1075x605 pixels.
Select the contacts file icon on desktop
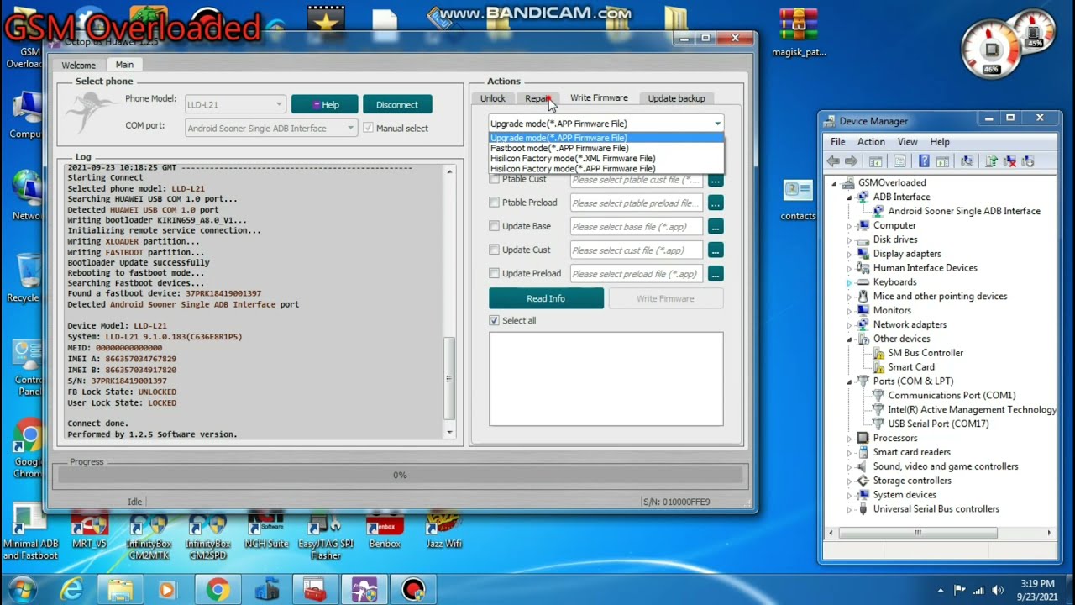pyautogui.click(x=797, y=200)
